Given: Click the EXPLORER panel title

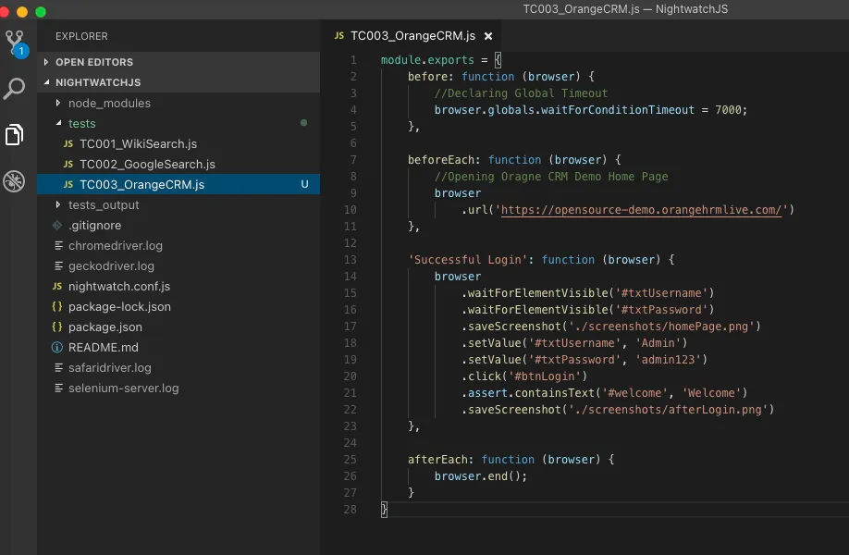Looking at the screenshot, I should pyautogui.click(x=81, y=36).
